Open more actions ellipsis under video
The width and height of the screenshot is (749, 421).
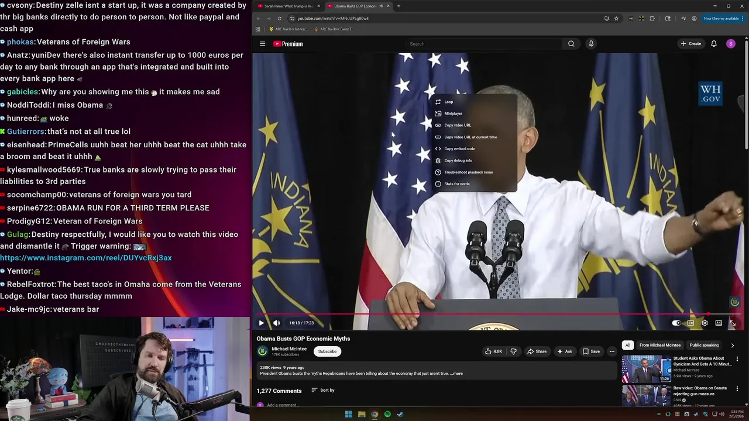[x=611, y=351]
